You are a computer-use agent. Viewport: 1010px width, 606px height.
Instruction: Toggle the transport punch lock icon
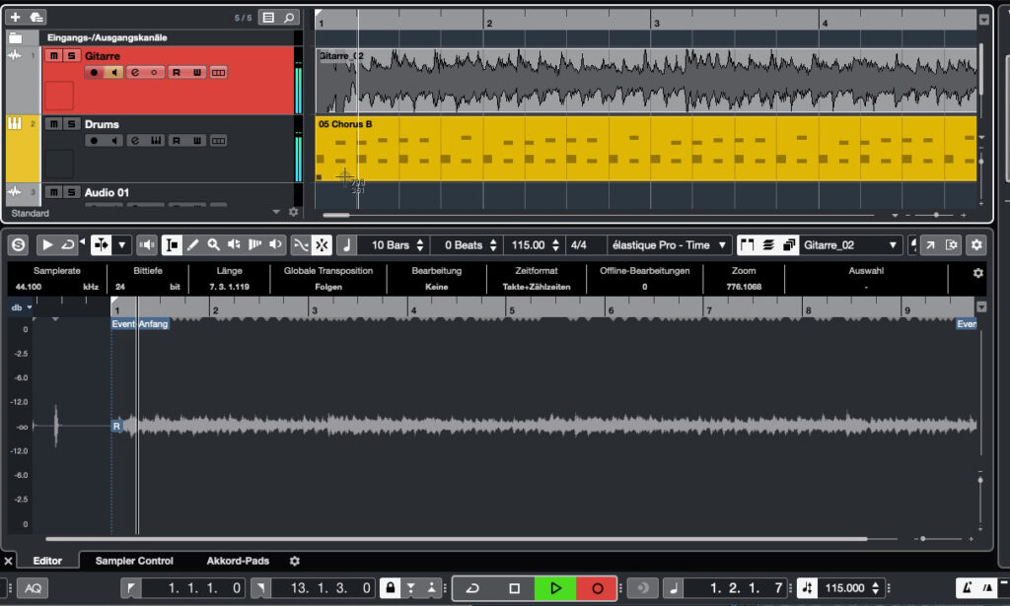tap(390, 588)
